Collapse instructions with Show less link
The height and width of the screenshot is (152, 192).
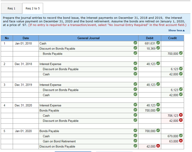pos(176,30)
